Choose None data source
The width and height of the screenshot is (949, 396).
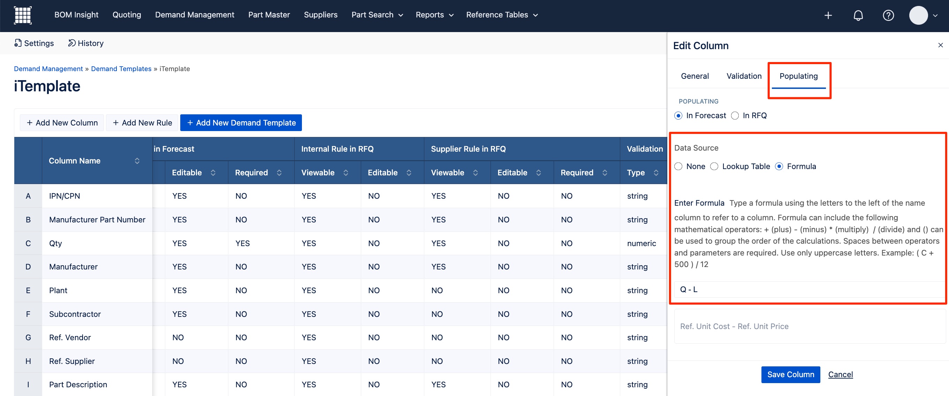tap(678, 167)
